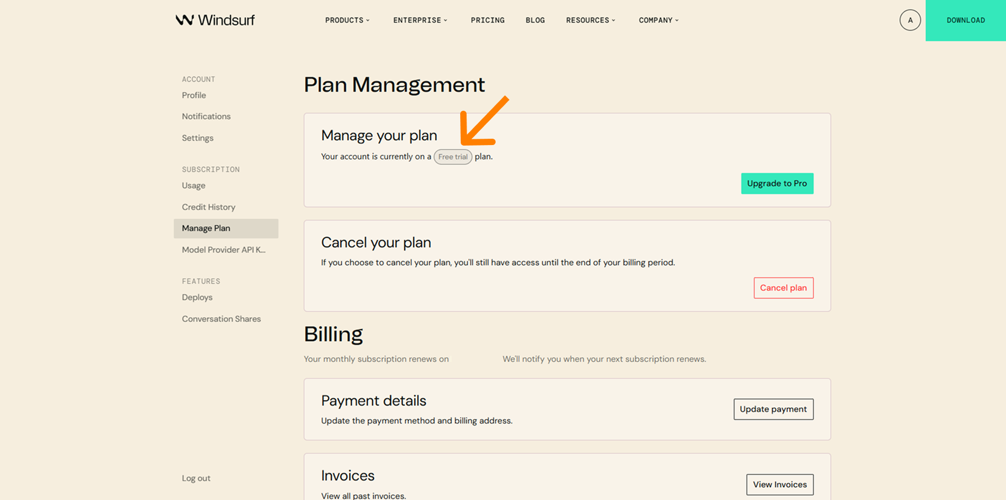Open the Usage page
The height and width of the screenshot is (500, 1006).
pos(193,185)
